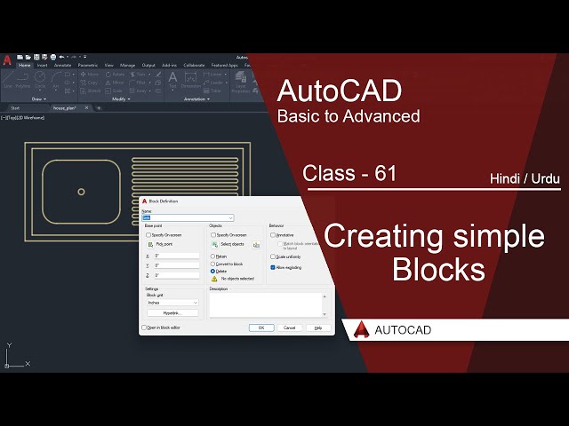
Task: Click the Undo arrow in the quick access toolbar
Action: pyautogui.click(x=61, y=57)
